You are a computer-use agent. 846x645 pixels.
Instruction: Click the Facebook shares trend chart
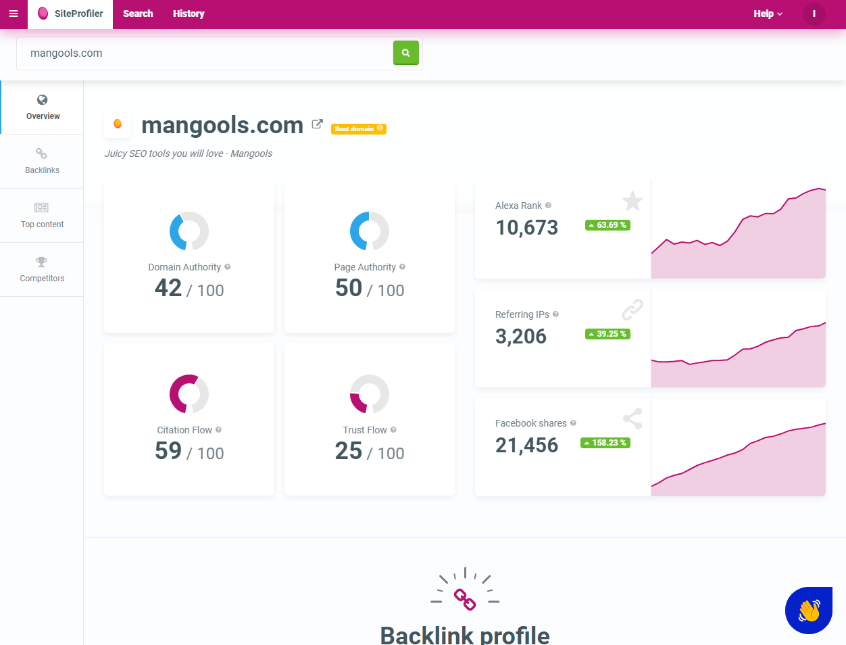[739, 448]
